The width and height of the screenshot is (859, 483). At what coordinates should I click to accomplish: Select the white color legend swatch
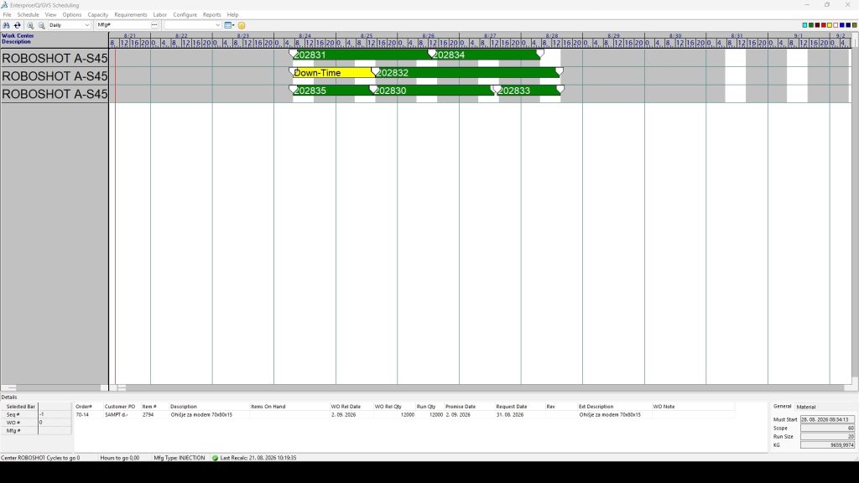click(836, 25)
